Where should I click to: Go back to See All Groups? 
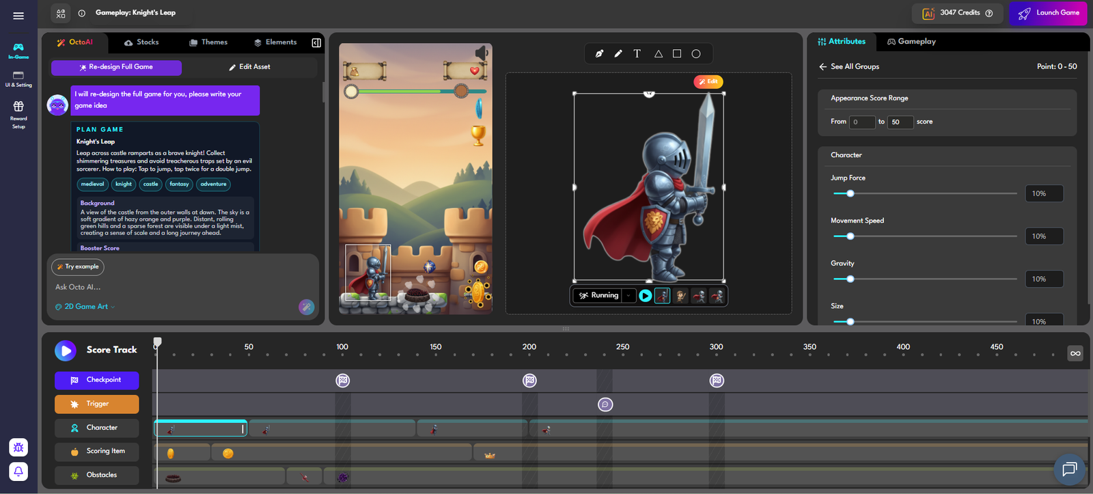[848, 67]
